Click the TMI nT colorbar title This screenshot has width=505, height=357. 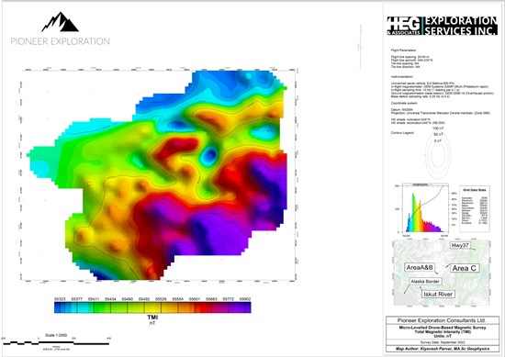[x=152, y=319]
